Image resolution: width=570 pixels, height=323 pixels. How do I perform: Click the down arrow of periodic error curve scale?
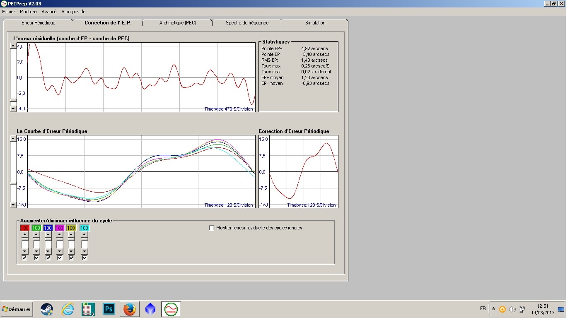point(13,205)
